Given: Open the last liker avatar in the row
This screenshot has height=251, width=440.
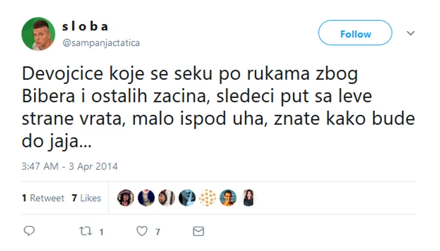Looking at the screenshot, I should coord(248,198).
